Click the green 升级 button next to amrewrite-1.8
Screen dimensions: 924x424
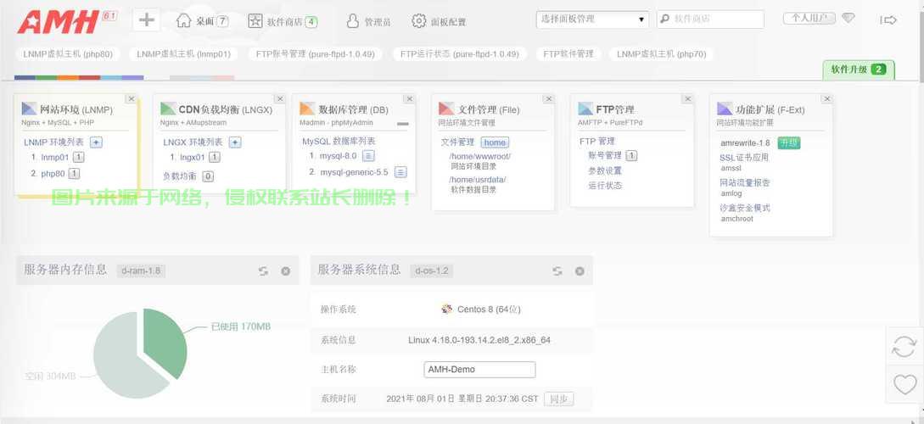click(x=789, y=143)
